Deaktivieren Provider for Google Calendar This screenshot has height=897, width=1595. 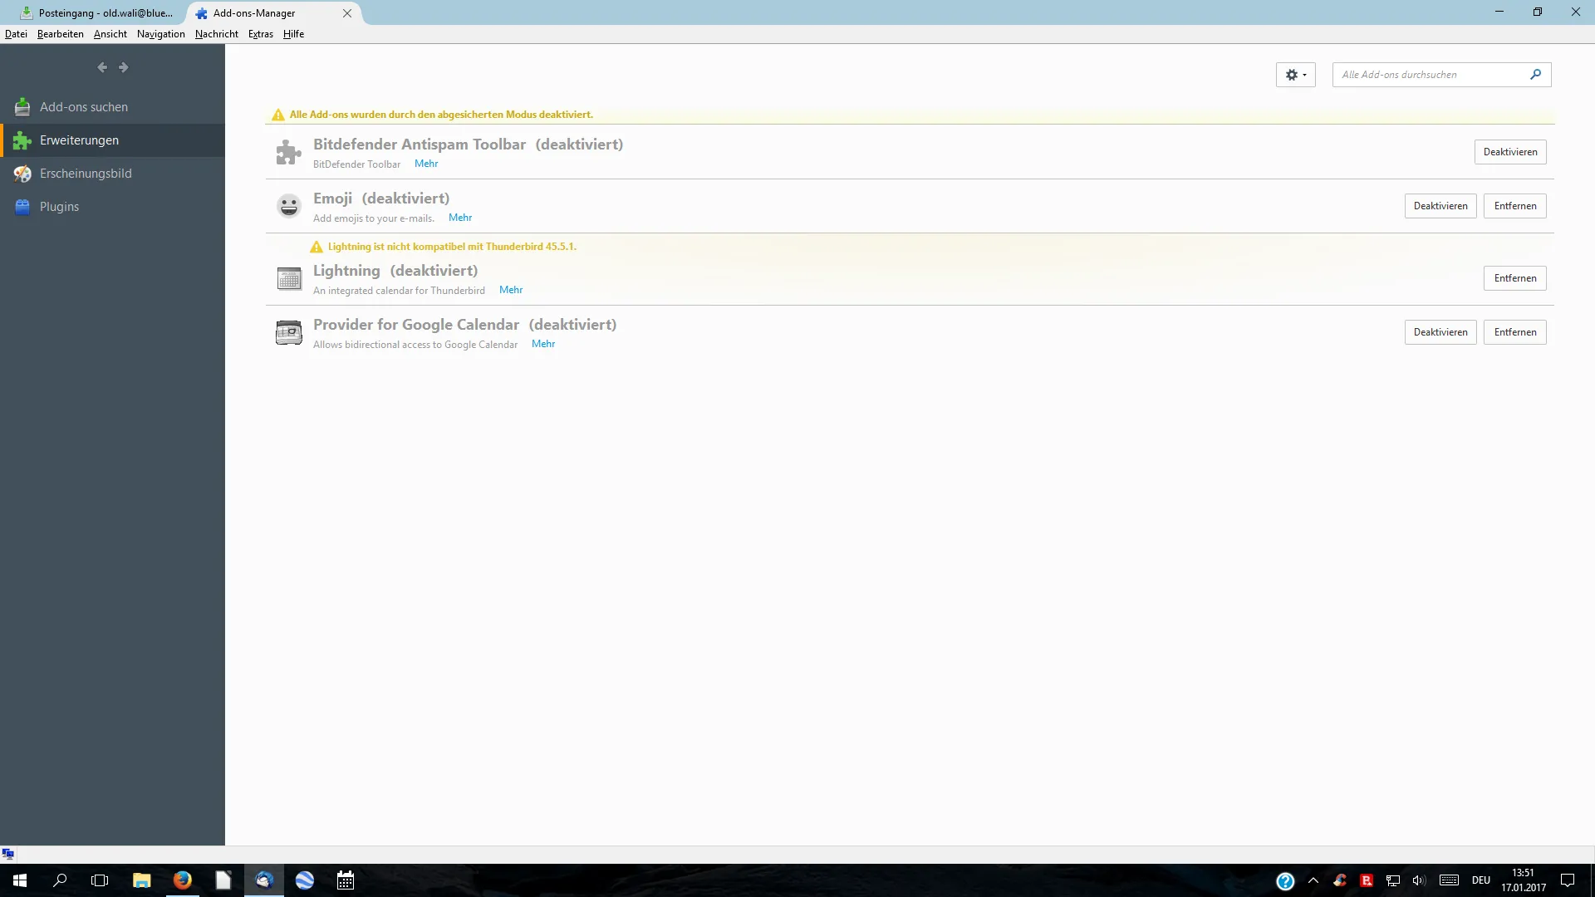click(1440, 332)
